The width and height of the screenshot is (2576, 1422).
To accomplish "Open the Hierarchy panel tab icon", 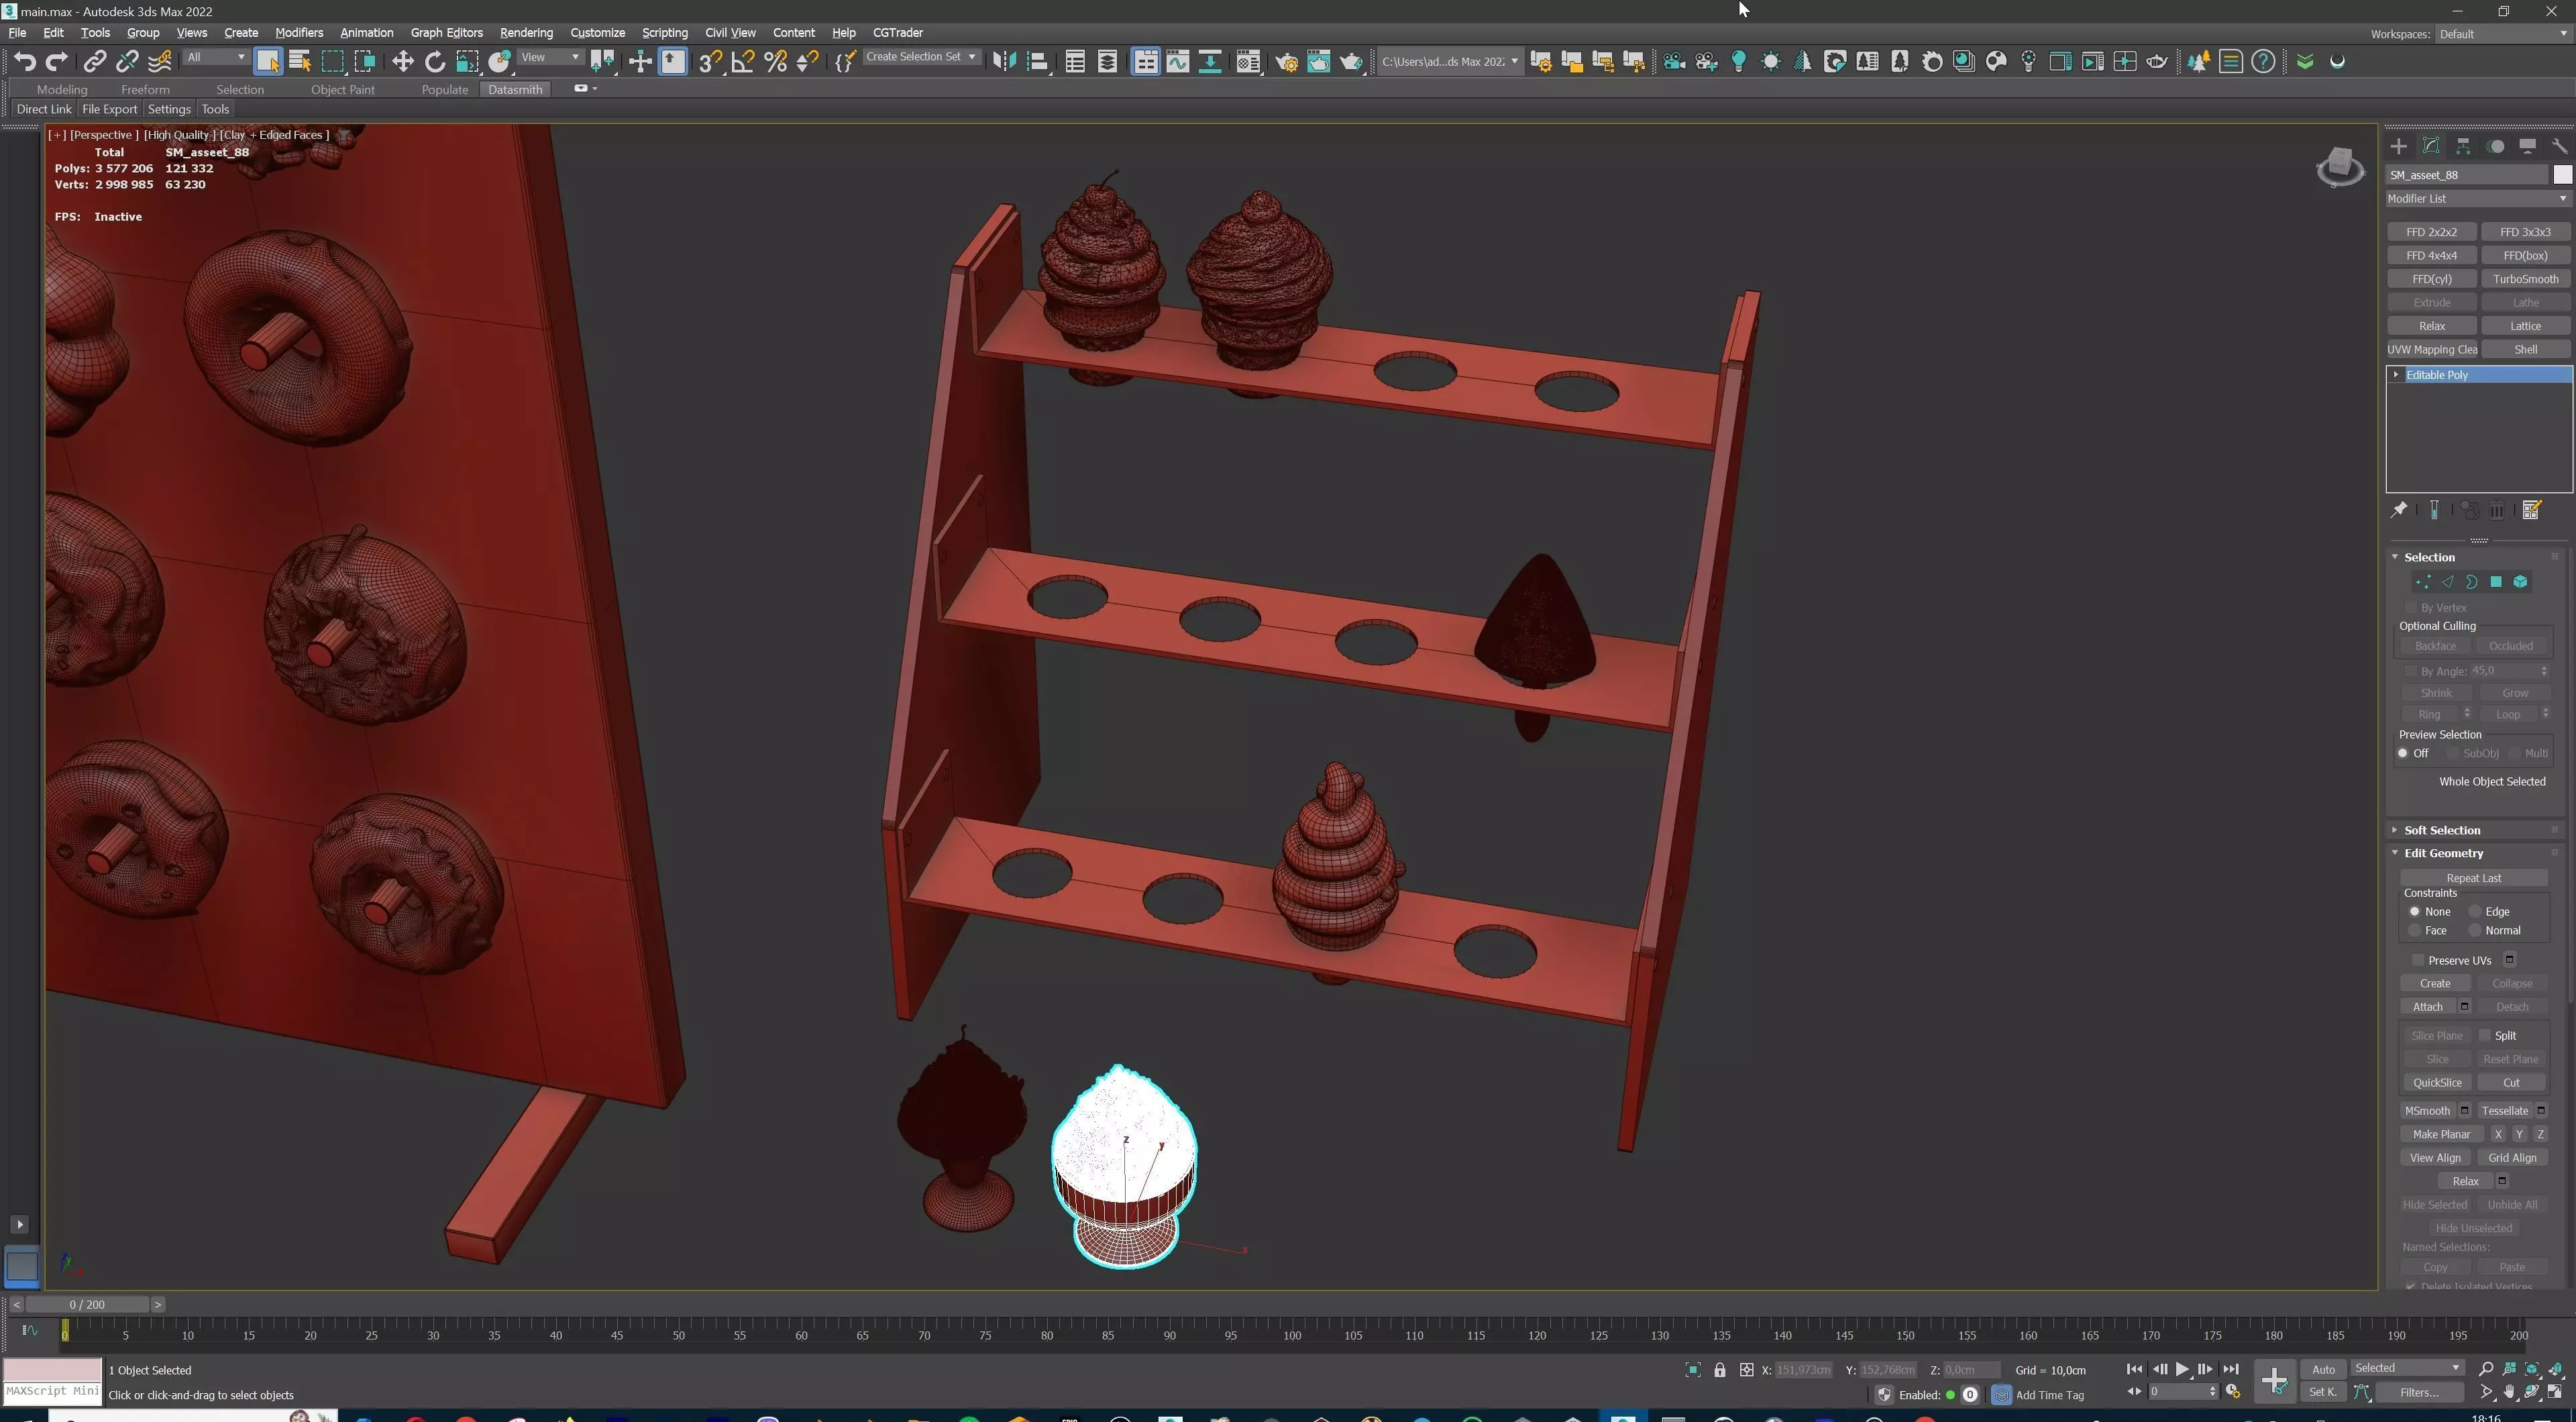I will click(2463, 146).
